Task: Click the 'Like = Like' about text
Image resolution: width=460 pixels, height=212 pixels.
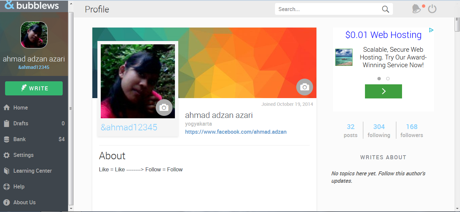Action: (x=112, y=170)
